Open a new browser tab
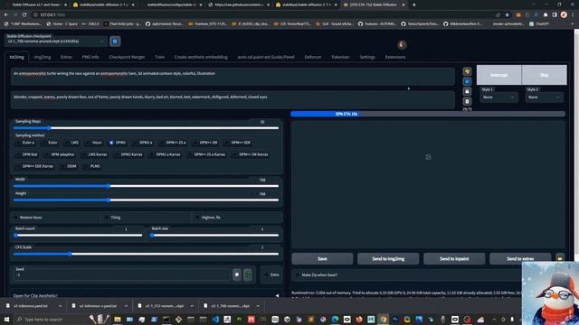Viewport: 579px width, 325px height. [x=414, y=5]
